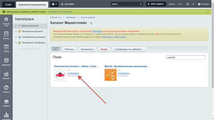Focus the top bar поиск field
This screenshot has height=120, width=214.
(125, 4)
